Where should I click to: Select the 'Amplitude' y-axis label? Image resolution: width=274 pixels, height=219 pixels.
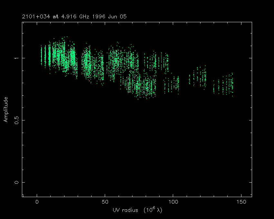(5, 110)
